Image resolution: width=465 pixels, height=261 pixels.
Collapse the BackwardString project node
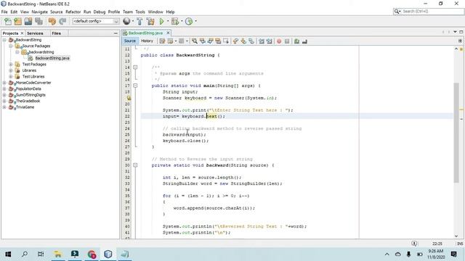pos(4,40)
